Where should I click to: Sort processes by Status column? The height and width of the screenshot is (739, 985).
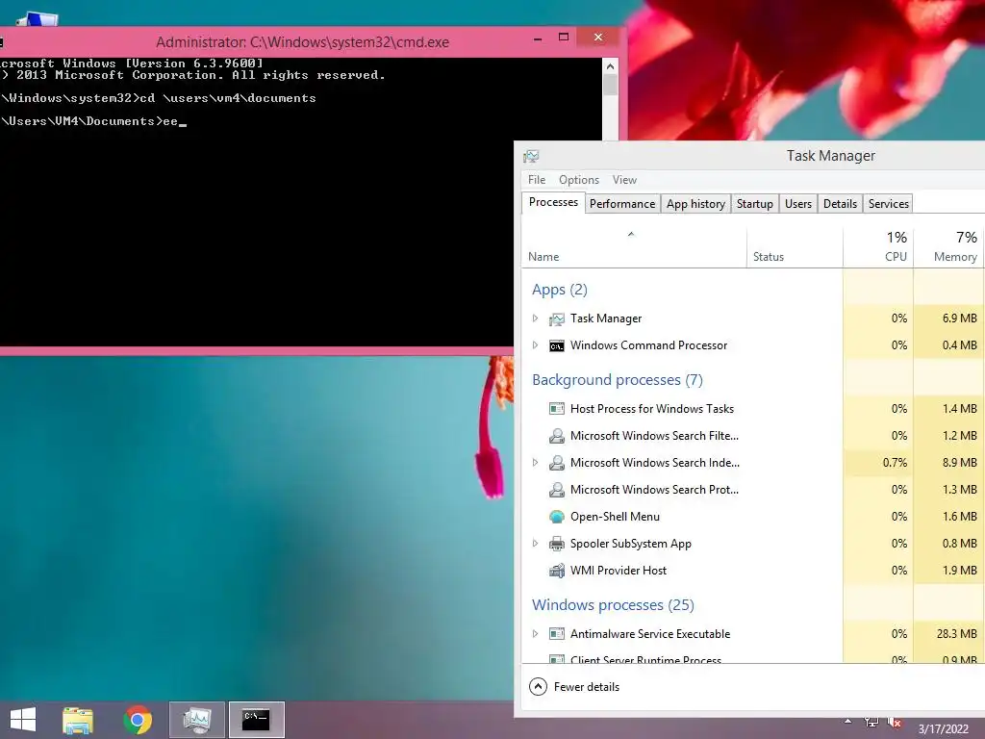pyautogui.click(x=795, y=247)
